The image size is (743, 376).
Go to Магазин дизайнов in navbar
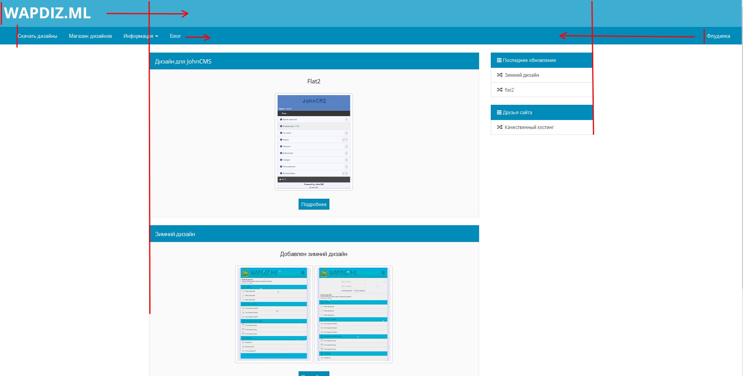(x=90, y=36)
